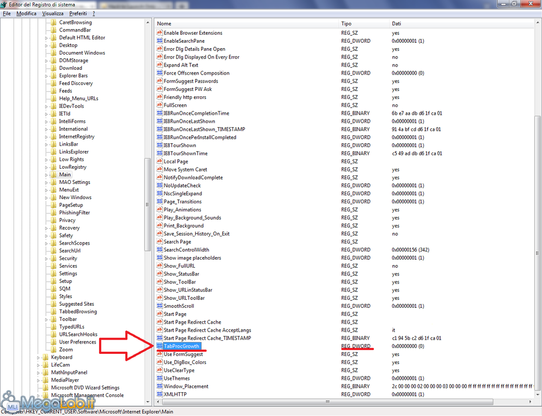Click the DWORD icon beside EnableSearchPane
The image size is (542, 416).
click(159, 41)
